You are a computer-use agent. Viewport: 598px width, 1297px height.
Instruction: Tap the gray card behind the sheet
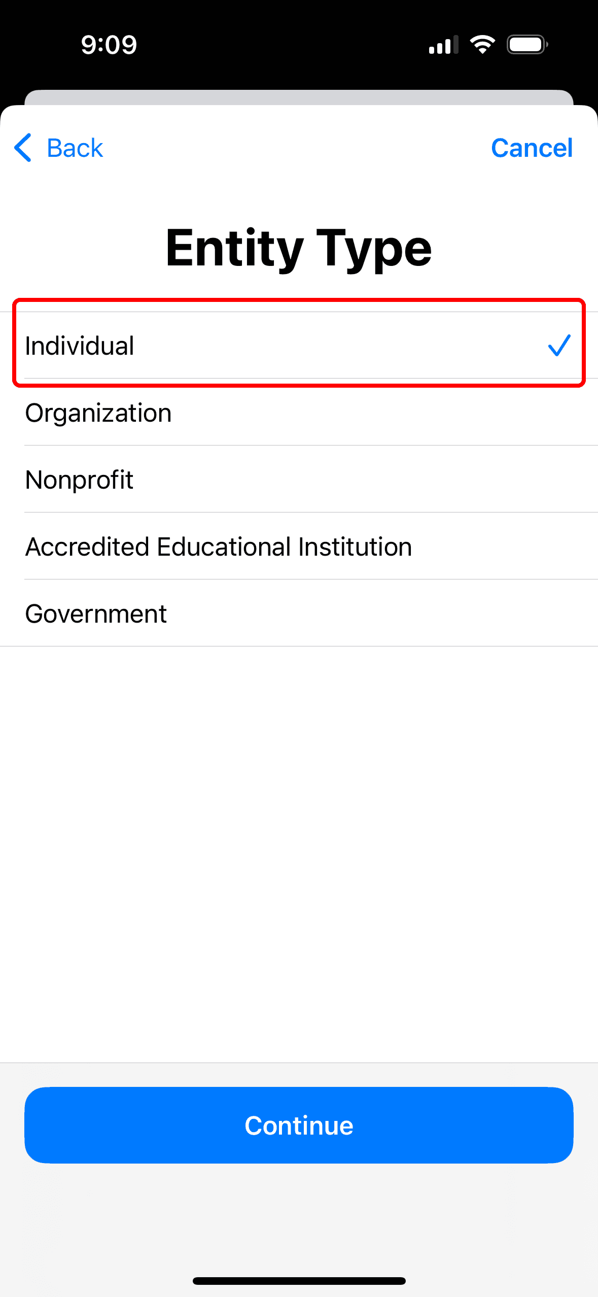pos(299,97)
